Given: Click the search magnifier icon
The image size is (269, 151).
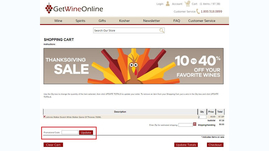Looking at the screenshot, I should point(161,30).
